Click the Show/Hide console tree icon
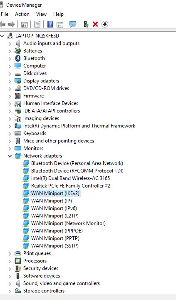This screenshot has height=300, width=176. tap(25, 24)
